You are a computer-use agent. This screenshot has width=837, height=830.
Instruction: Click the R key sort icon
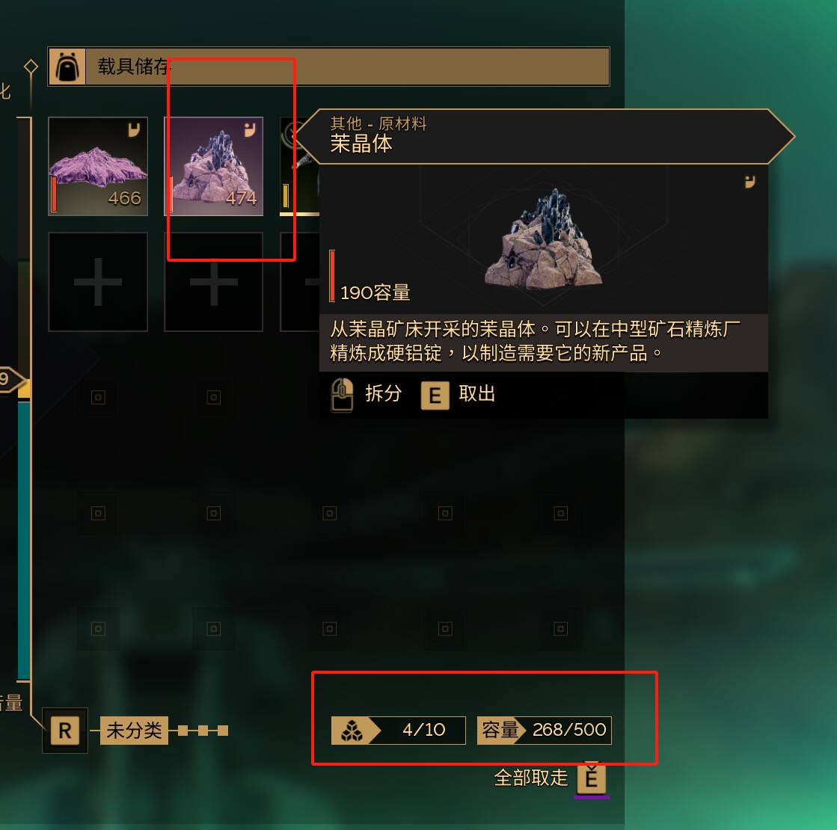tap(64, 731)
